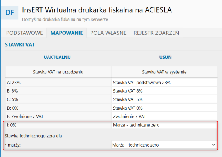Click the DF printer icon tile
The width and height of the screenshot is (222, 157).
[x=10, y=13]
